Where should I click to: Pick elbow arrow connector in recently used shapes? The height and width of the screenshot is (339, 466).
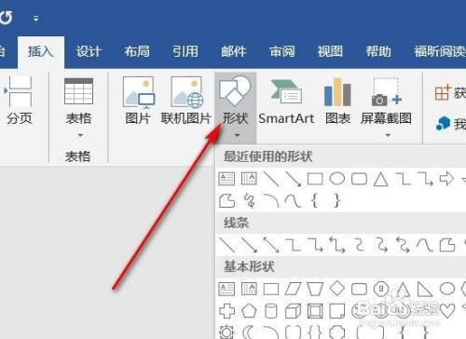click(x=425, y=179)
